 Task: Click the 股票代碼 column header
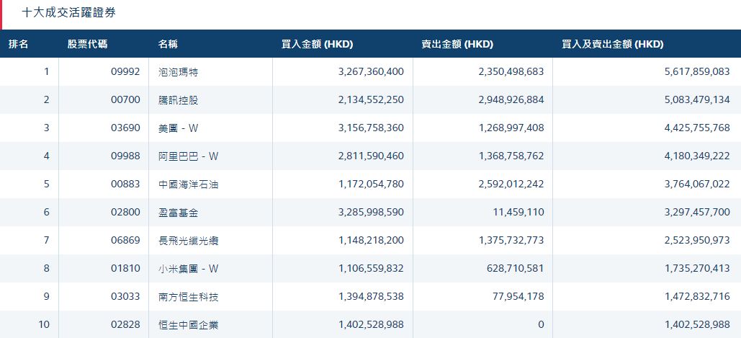[x=87, y=44]
